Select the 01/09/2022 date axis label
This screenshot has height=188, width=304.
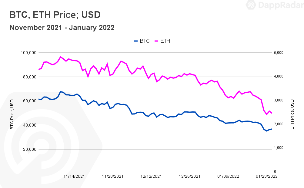tap(228, 176)
